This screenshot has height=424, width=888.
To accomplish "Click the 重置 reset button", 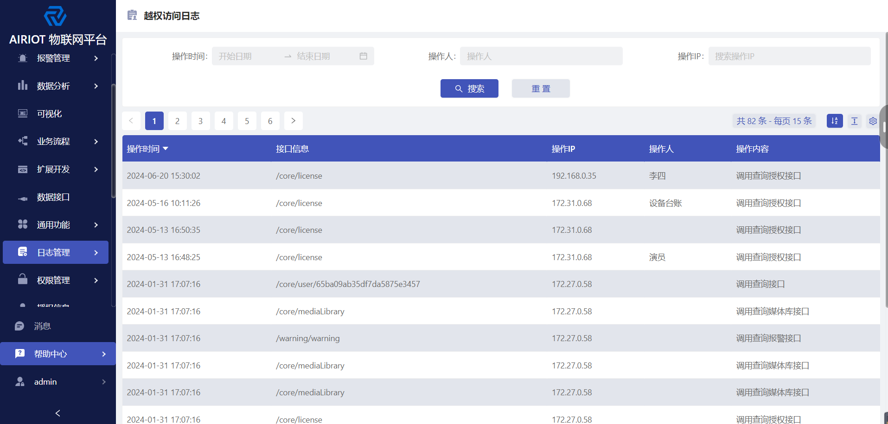I will pos(541,88).
